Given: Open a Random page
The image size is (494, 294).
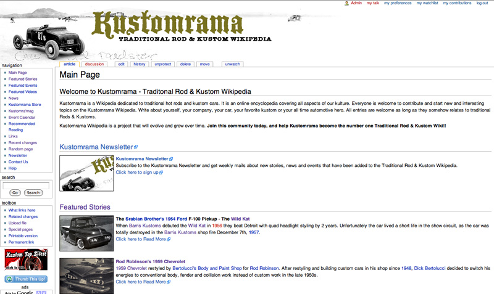Looking at the screenshot, I should 20,149.
